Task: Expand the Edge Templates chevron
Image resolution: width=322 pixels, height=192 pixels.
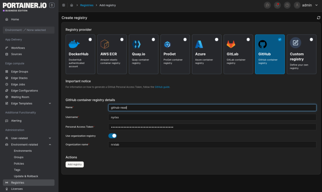Action: coord(50,103)
